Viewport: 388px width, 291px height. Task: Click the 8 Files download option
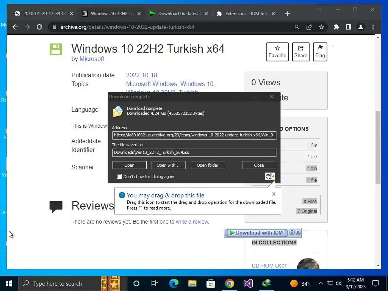310,202
